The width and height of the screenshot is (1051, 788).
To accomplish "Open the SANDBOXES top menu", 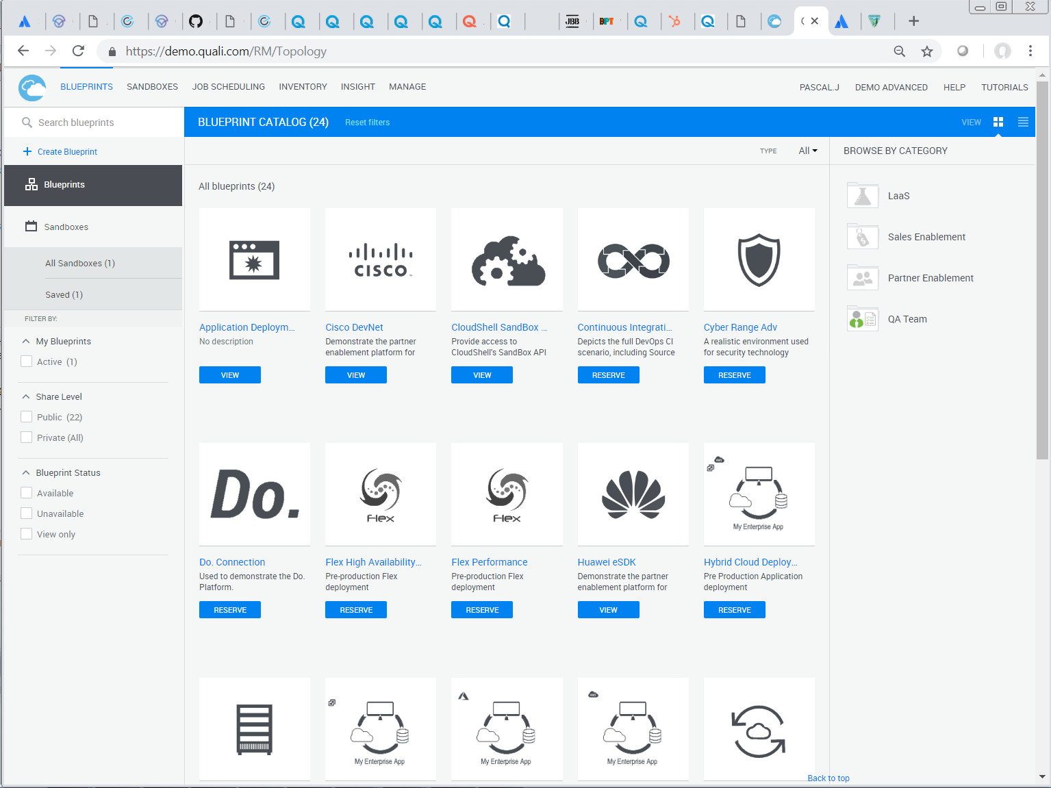I will [x=152, y=87].
